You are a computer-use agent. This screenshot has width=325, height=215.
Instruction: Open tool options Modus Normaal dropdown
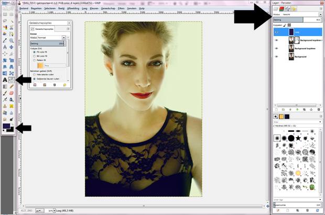[64, 38]
